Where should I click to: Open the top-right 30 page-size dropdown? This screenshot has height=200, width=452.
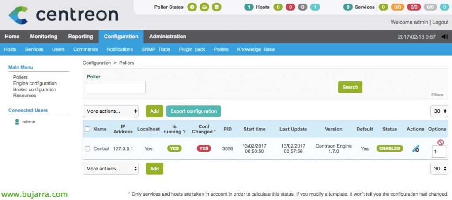click(x=439, y=111)
